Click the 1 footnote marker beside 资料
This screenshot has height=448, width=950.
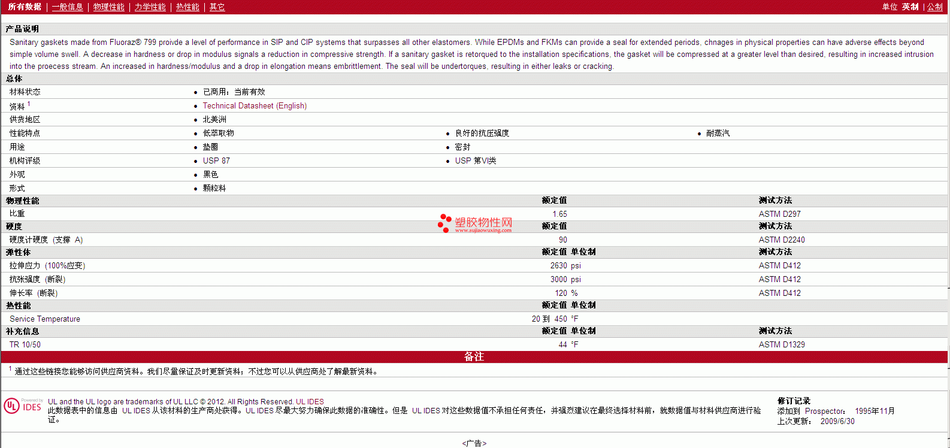[x=29, y=104]
